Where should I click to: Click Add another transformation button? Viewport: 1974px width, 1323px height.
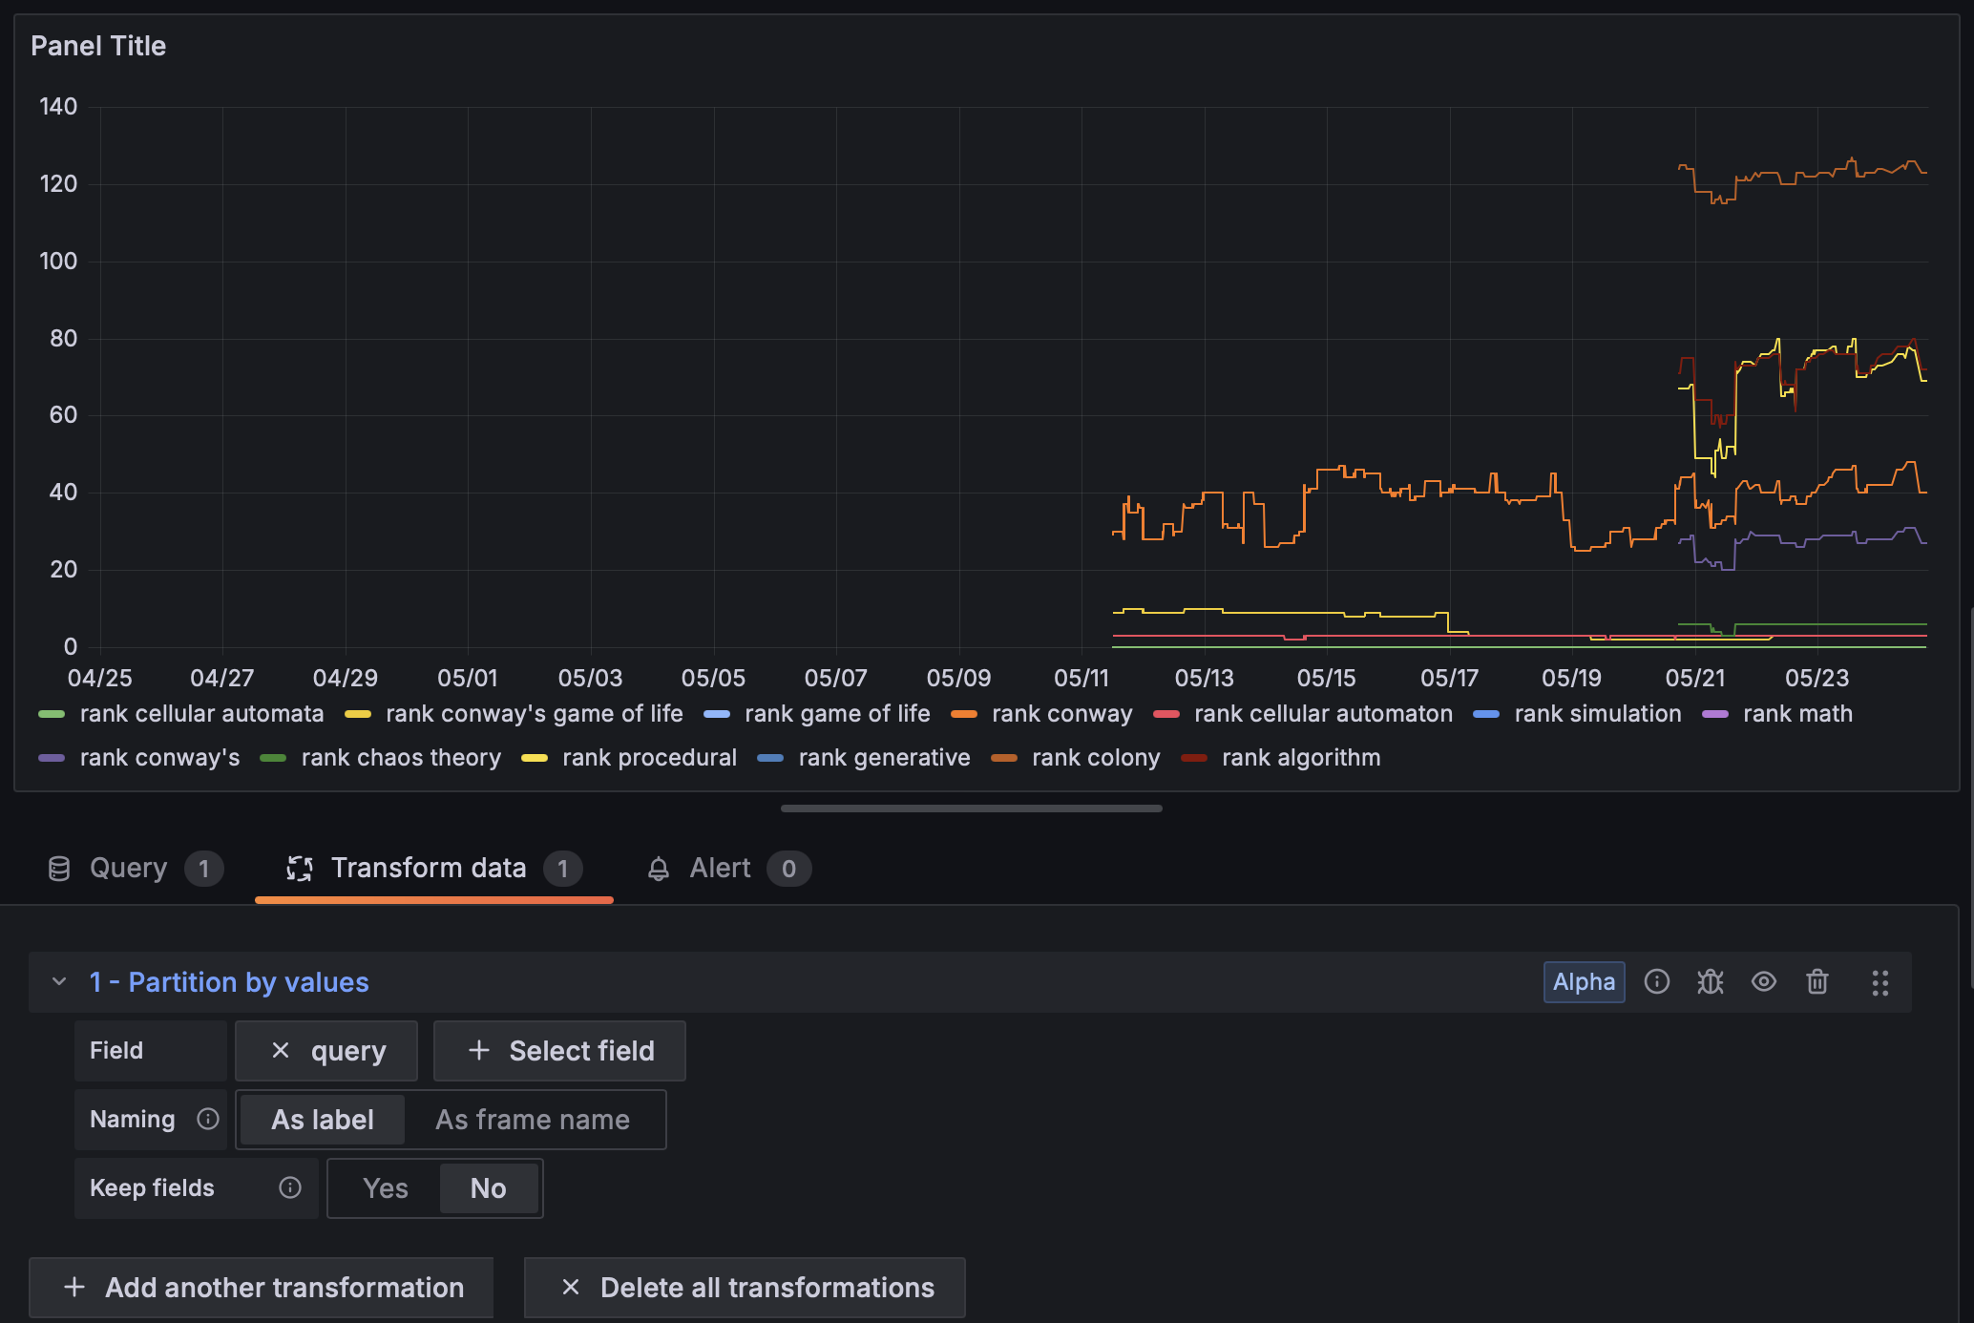(262, 1287)
